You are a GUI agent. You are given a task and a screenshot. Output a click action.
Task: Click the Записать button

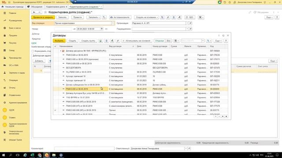coord(63,18)
